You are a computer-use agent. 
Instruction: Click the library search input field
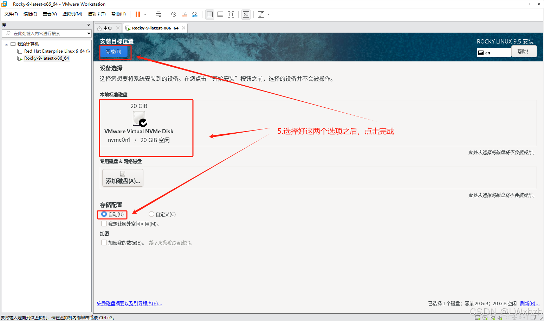[44, 33]
